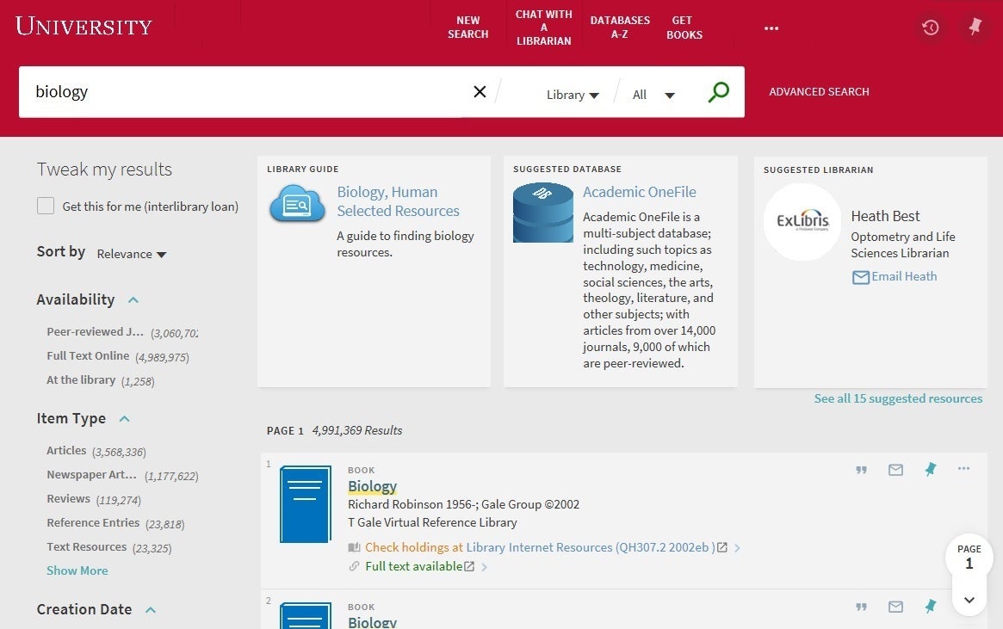Open more actions ellipsis for first result
Viewport: 1003px width, 629px height.
pos(963,469)
